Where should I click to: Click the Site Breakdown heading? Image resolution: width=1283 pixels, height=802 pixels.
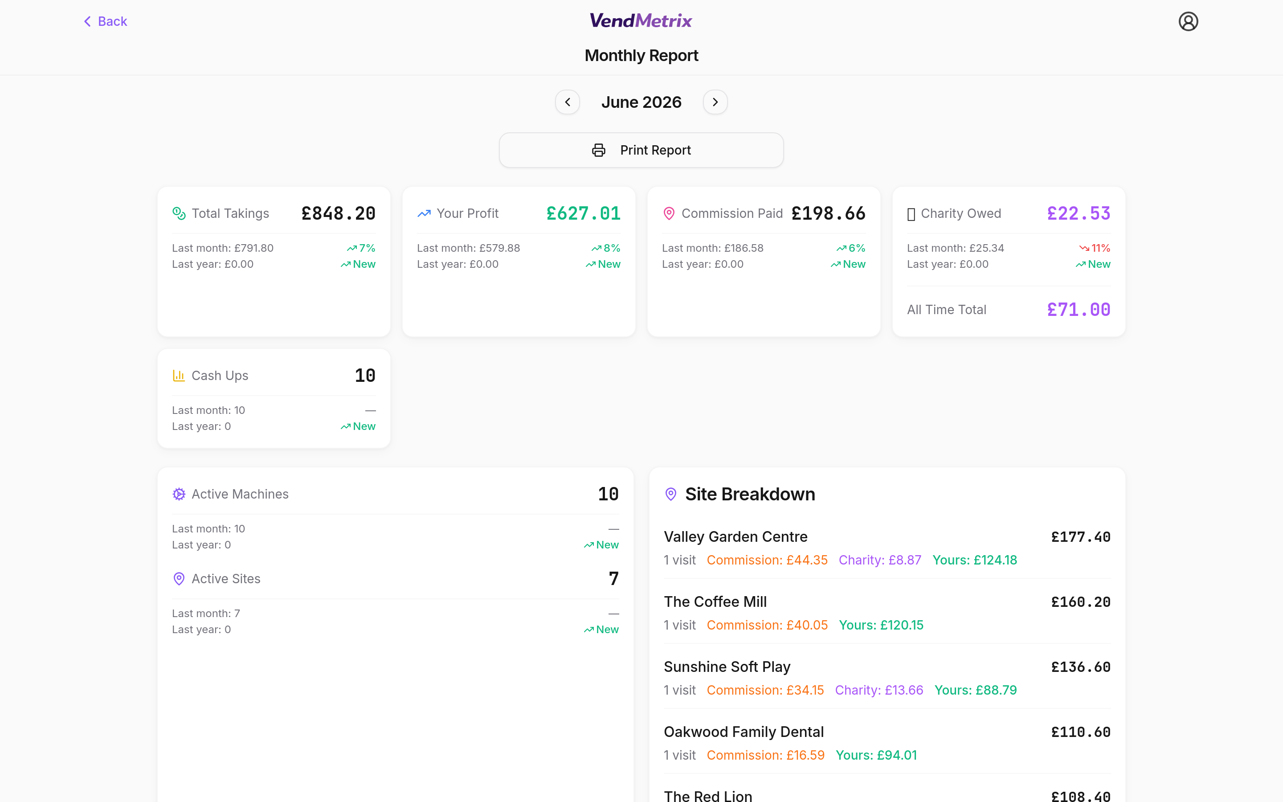point(750,494)
